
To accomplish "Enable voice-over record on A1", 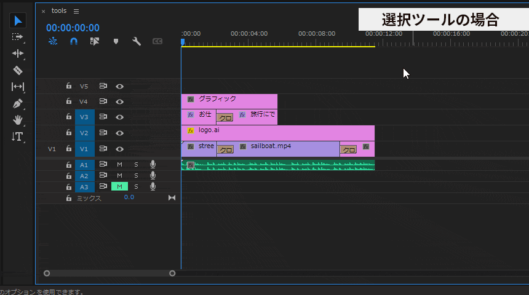I will click(x=153, y=164).
